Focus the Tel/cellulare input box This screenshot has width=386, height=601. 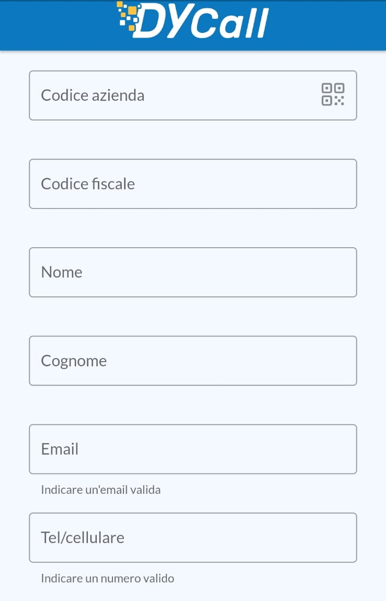(x=192, y=538)
